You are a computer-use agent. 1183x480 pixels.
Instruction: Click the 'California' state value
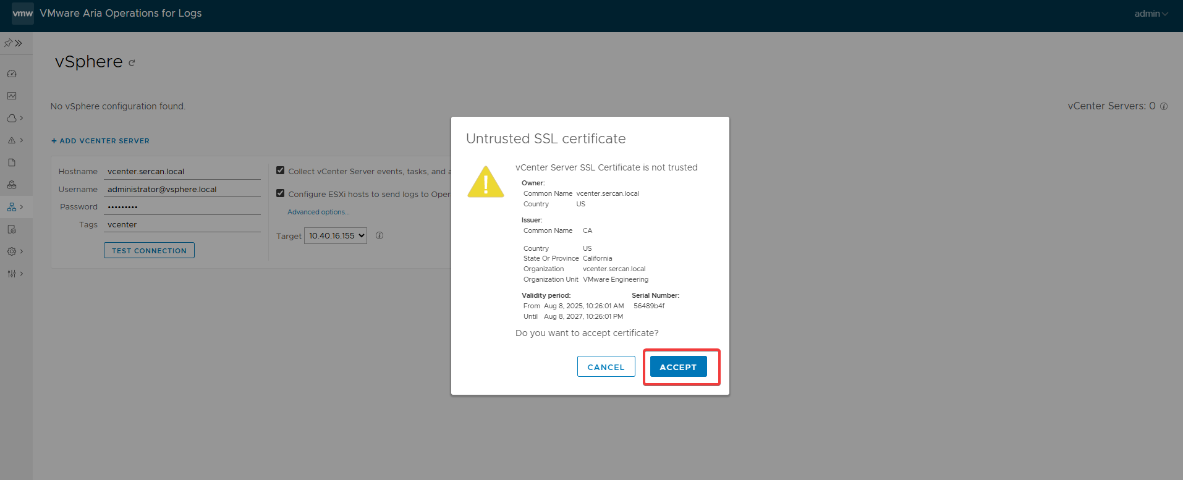click(598, 258)
